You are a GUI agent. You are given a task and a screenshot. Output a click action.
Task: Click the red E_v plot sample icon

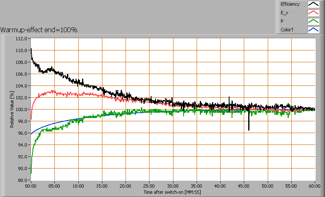coord(313,13)
